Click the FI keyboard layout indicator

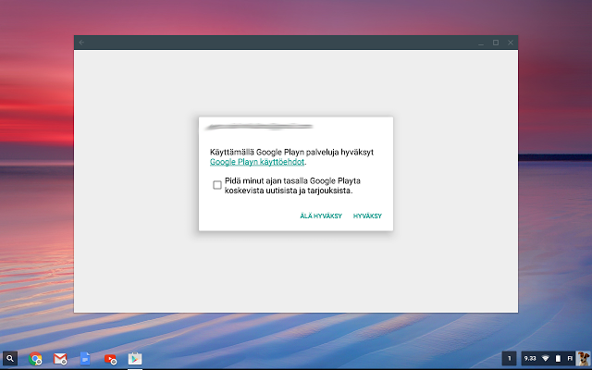(570, 358)
